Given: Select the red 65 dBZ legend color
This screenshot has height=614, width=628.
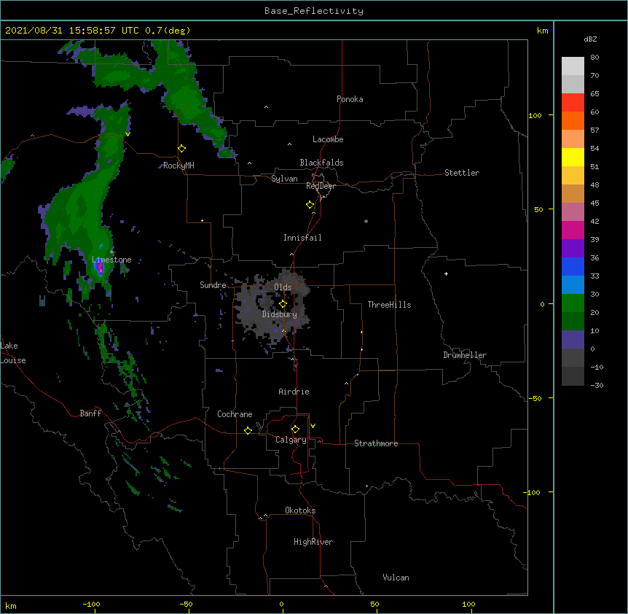Looking at the screenshot, I should pos(573,103).
